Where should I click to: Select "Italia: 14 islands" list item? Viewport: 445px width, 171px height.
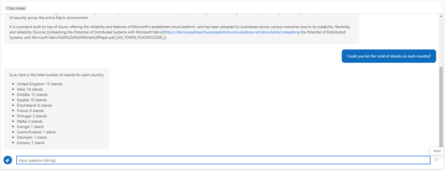coord(30,89)
